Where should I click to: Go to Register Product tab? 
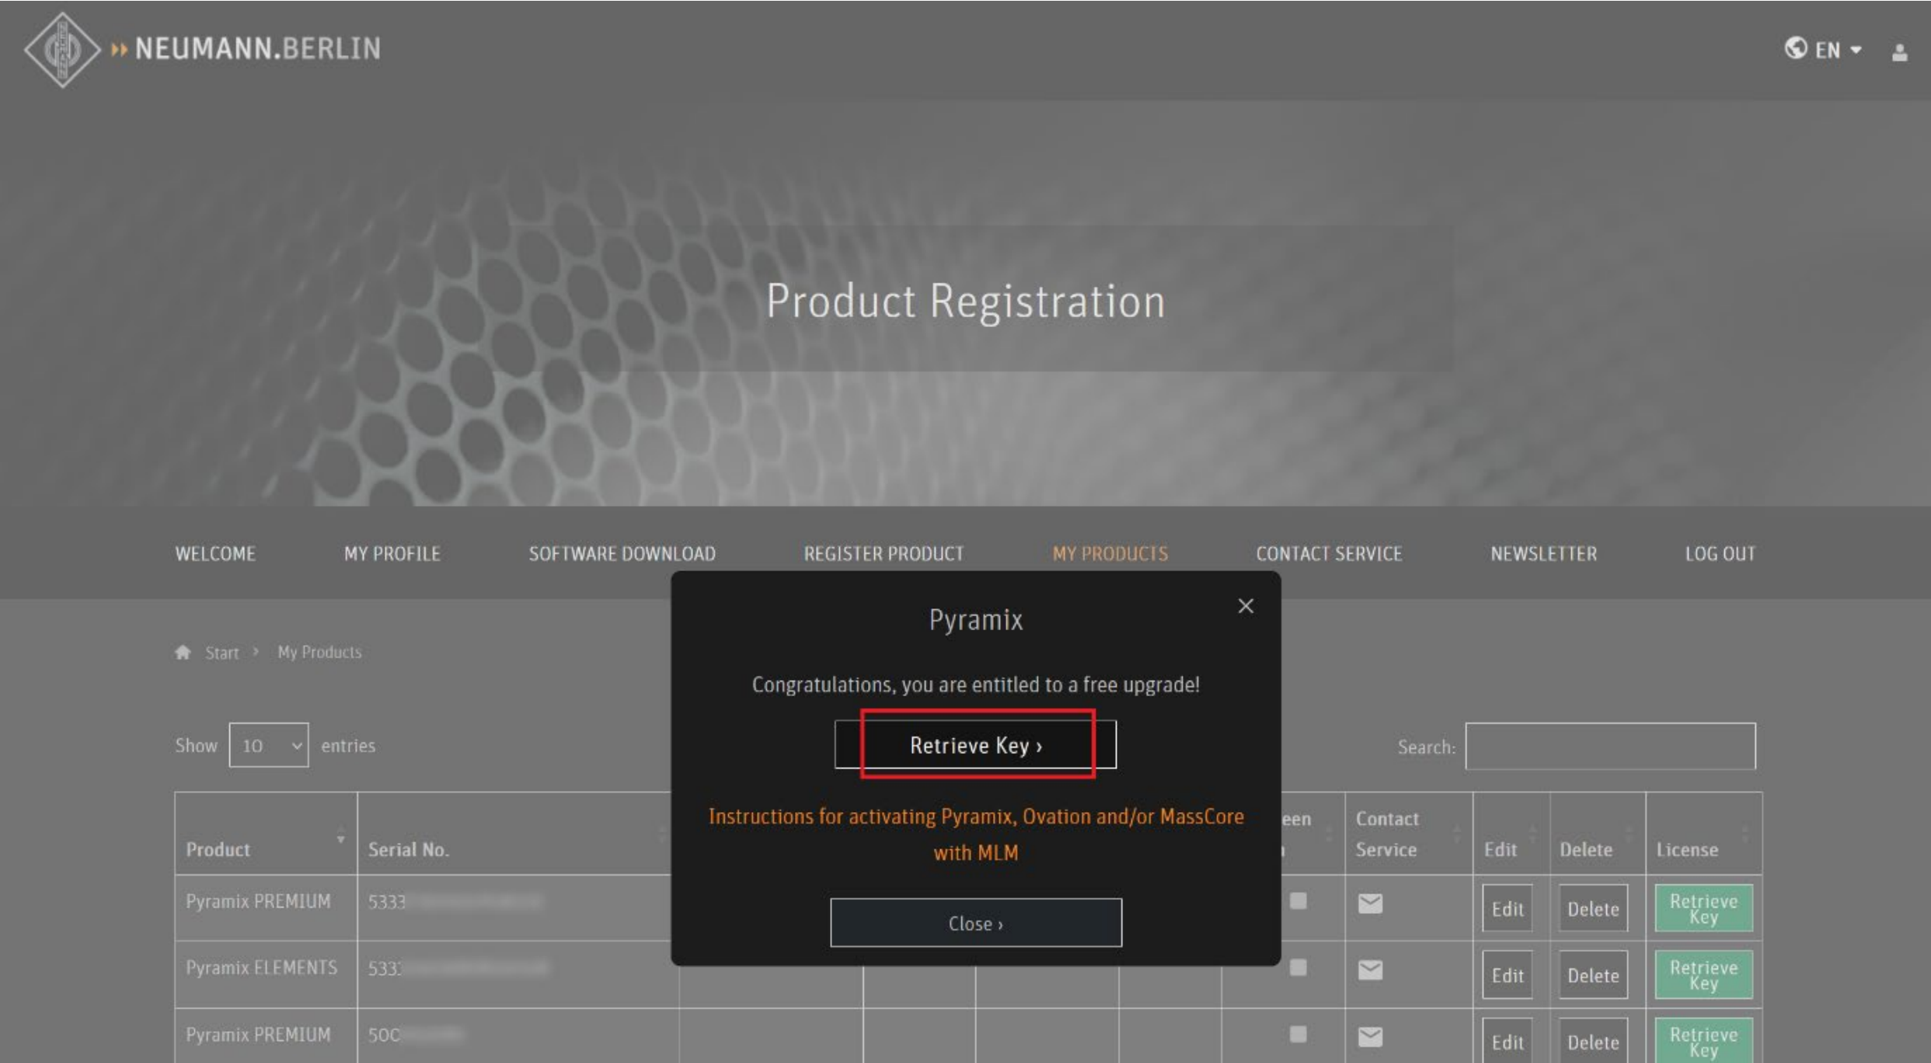[x=884, y=553]
